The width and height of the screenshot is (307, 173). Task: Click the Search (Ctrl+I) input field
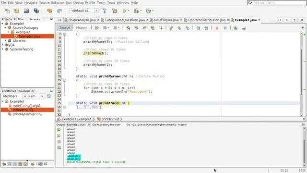[277, 3]
